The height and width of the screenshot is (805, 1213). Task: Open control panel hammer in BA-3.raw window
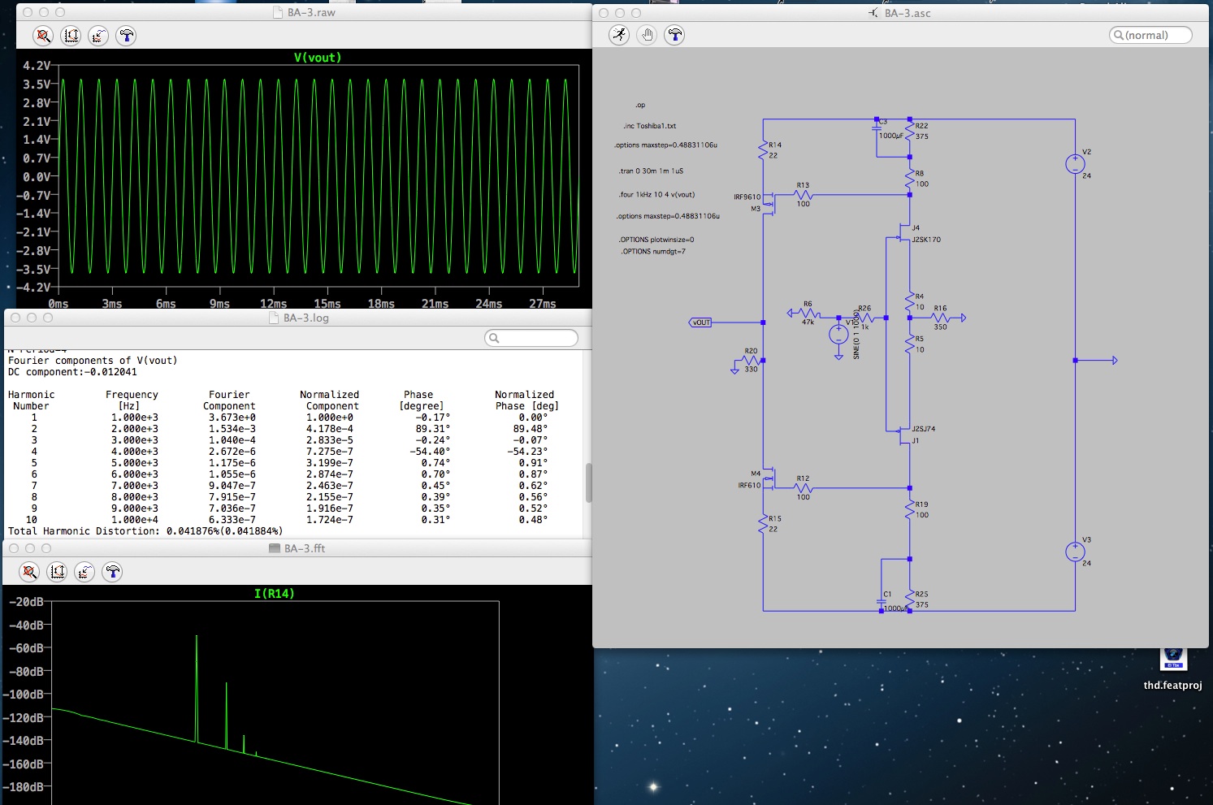pos(126,36)
